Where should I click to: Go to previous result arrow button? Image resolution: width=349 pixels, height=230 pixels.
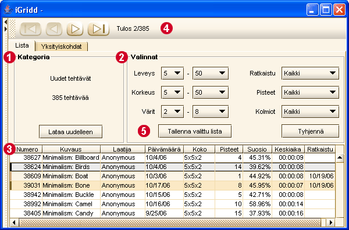pyautogui.click(x=54, y=29)
